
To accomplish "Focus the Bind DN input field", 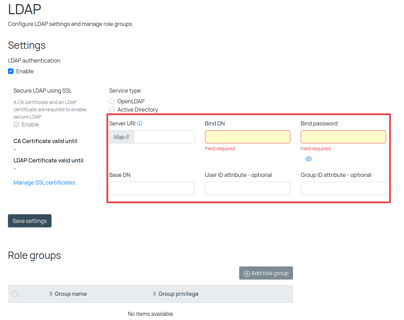I will 247,137.
